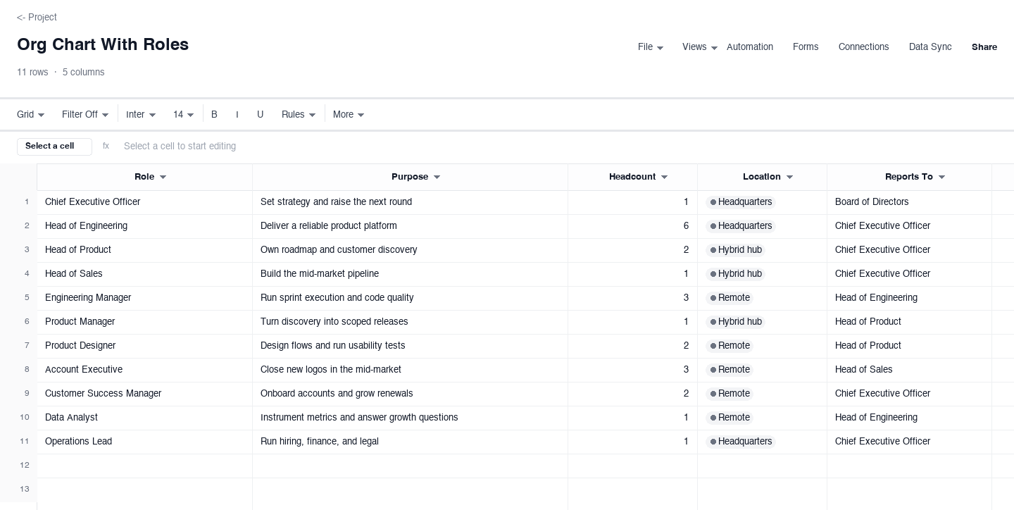Open the File menu
1014x510 pixels.
point(651,47)
